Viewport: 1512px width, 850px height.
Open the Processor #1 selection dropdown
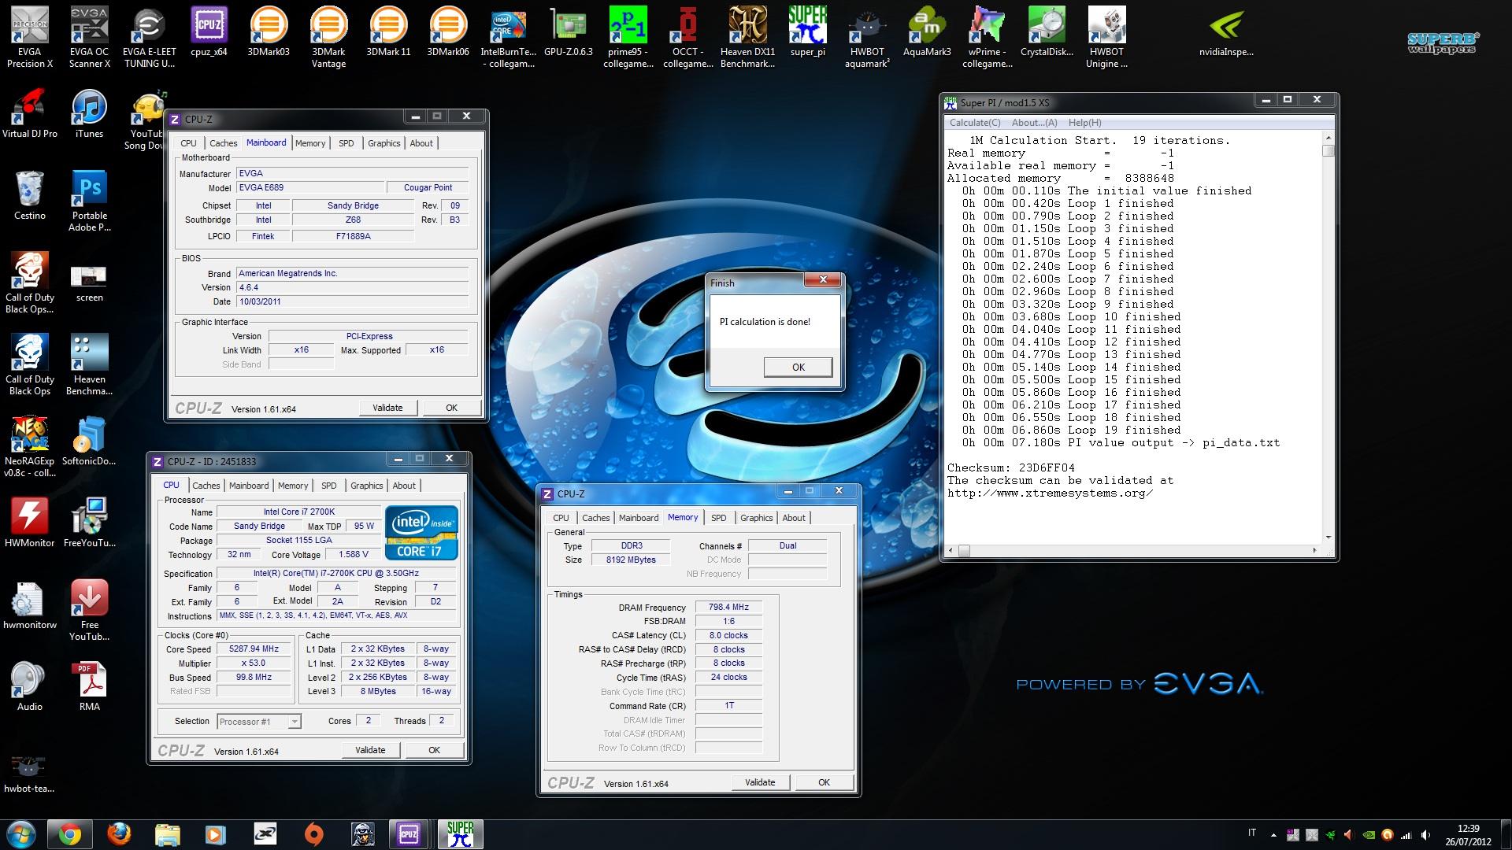coord(258,721)
